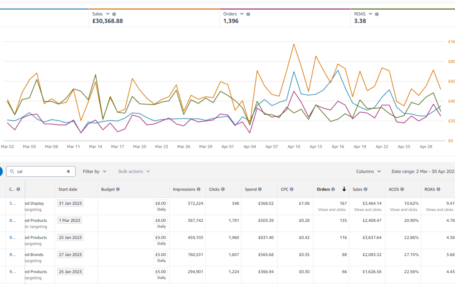The width and height of the screenshot is (455, 284).
Task: Click the info icon next to Sales metric
Action: 114,14
